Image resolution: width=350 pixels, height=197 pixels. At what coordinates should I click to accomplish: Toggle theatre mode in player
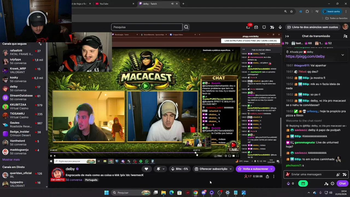[234, 156]
